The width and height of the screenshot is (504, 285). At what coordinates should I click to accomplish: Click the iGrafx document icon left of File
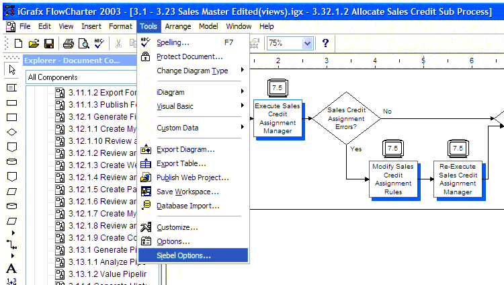pos(11,26)
